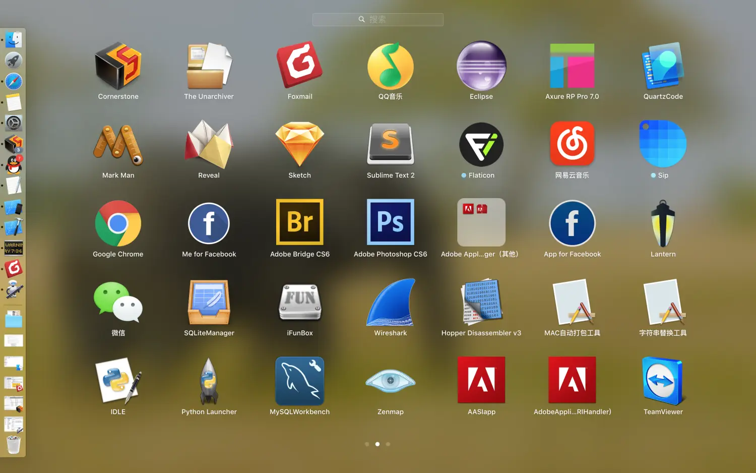756x473 pixels.
Task: Open Safari from the Dock
Action: (14, 81)
